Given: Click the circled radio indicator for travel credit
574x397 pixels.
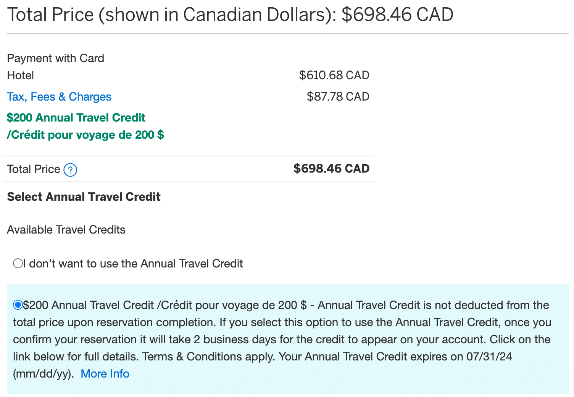Looking at the screenshot, I should pyautogui.click(x=18, y=304).
